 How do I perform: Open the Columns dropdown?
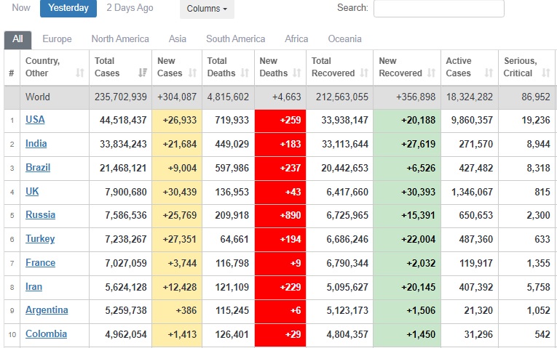(x=207, y=9)
